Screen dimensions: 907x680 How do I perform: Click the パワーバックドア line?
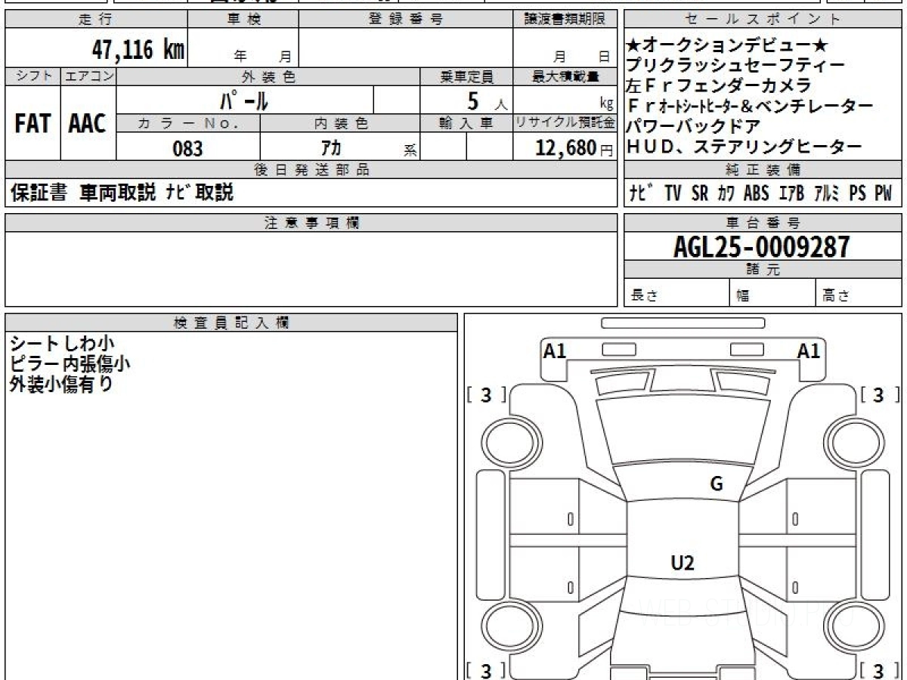[695, 126]
